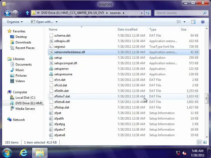Switch to large icons view in status bar

click(x=205, y=142)
